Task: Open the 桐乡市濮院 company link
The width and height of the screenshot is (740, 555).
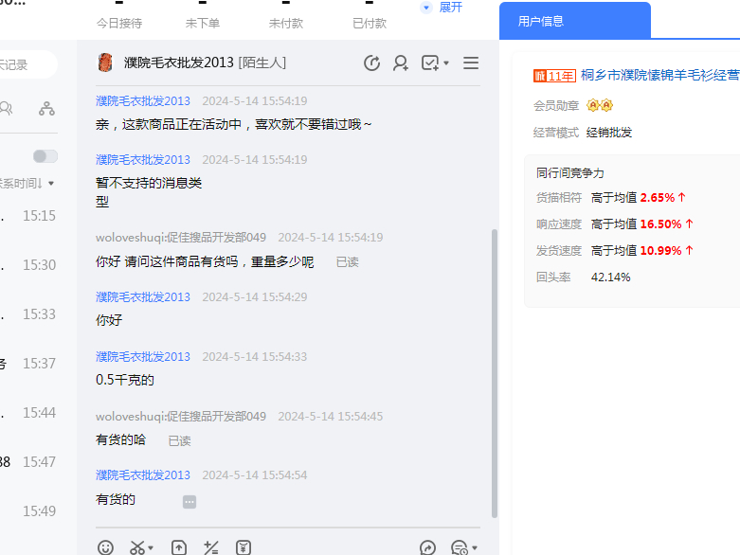Action: [x=659, y=76]
